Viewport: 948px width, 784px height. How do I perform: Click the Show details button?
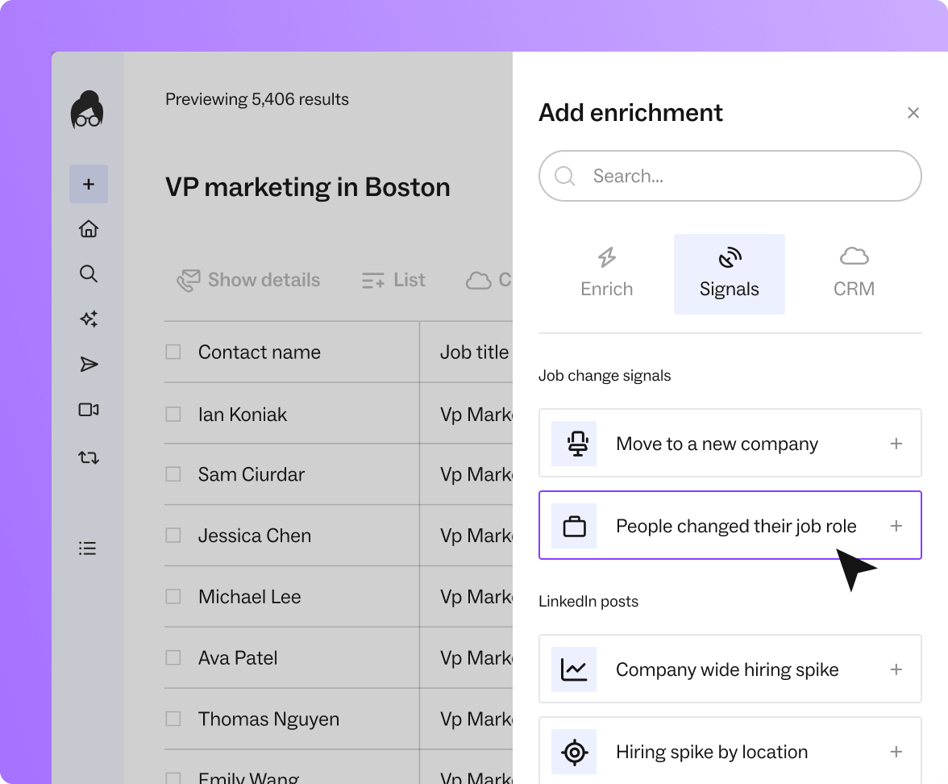pos(249,280)
